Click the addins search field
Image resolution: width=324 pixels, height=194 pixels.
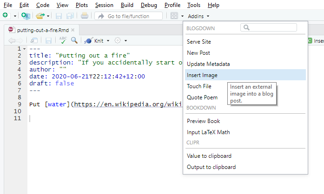269,27
